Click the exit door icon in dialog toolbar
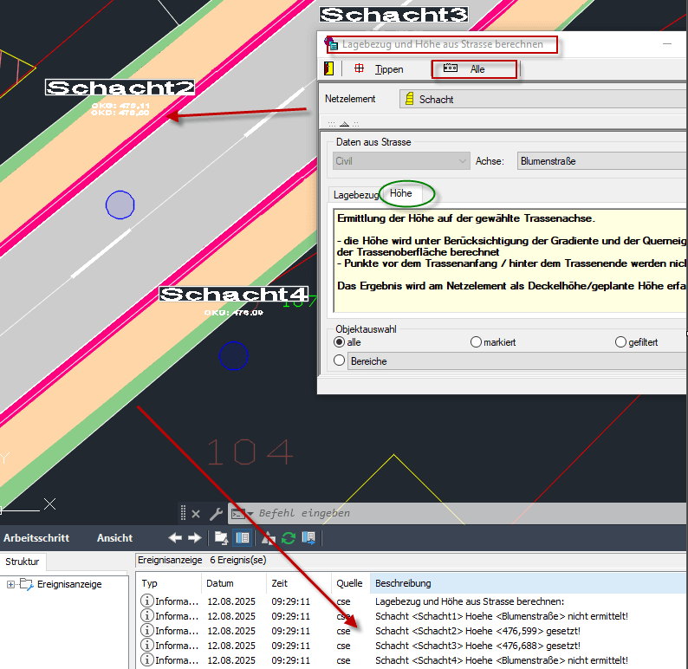688x669 pixels. tap(329, 68)
